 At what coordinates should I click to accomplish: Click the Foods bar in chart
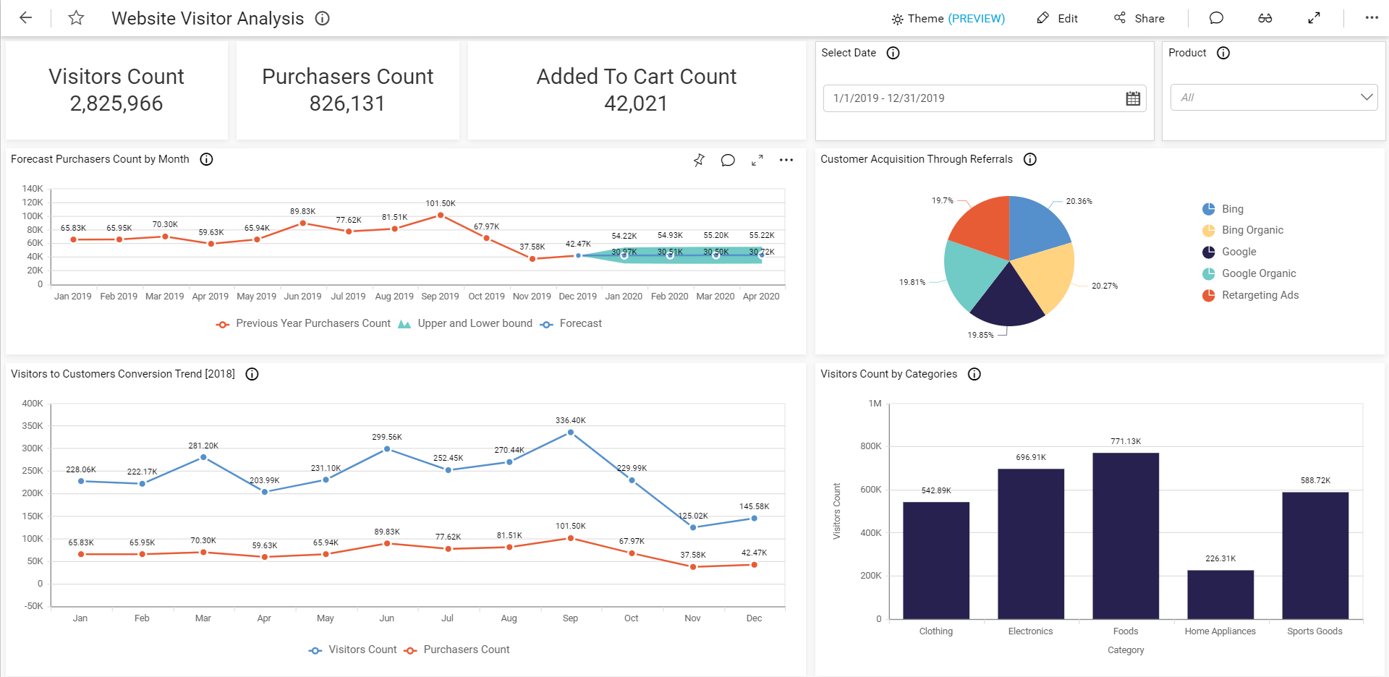point(1125,535)
